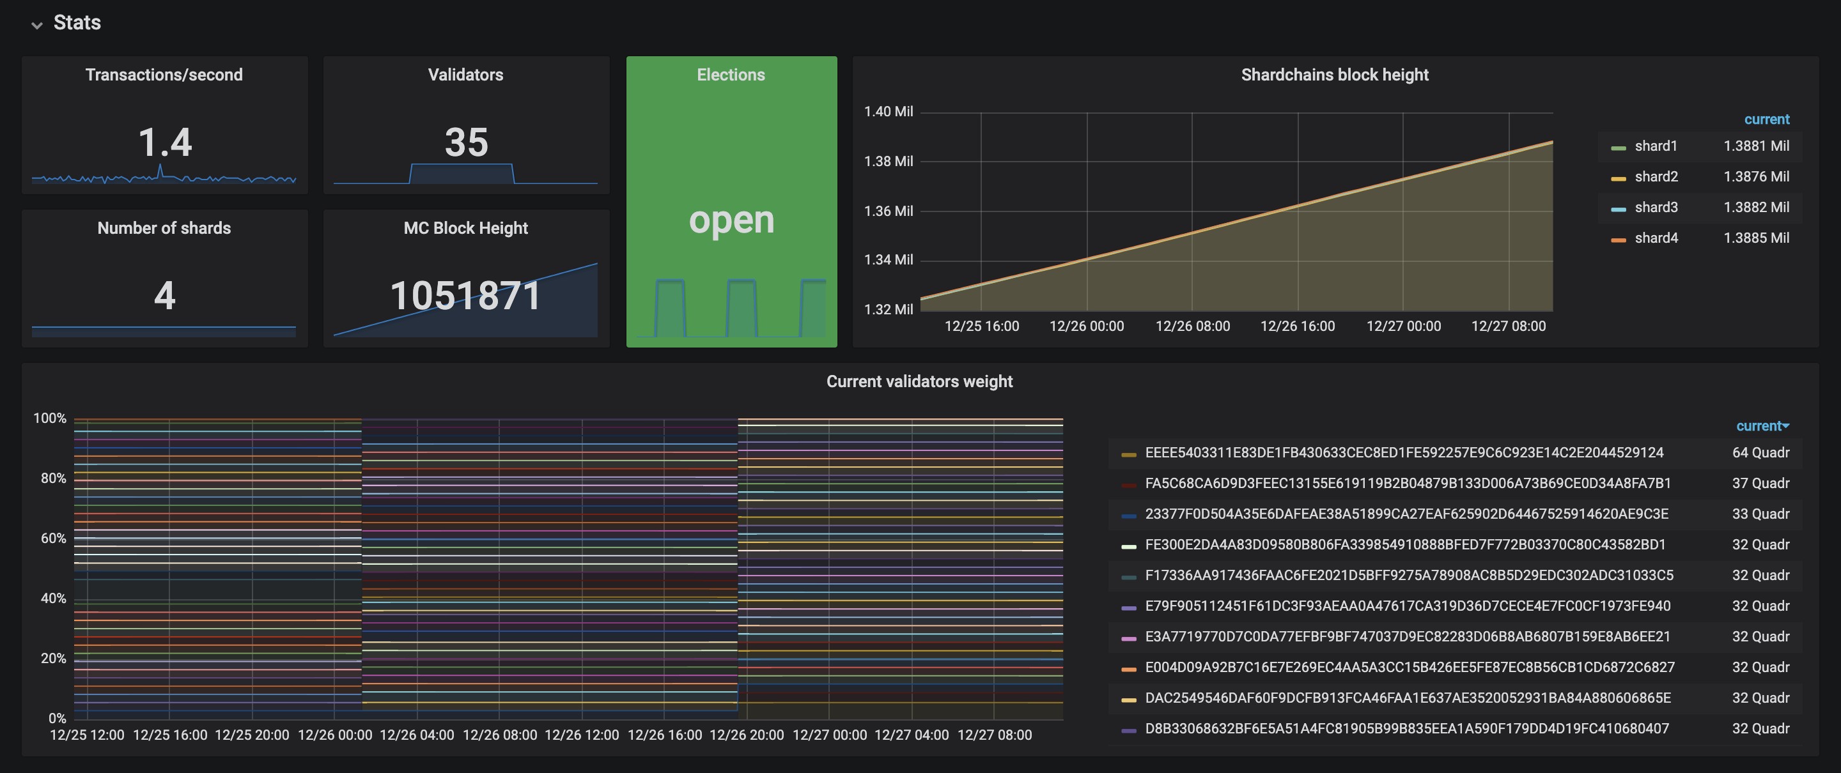This screenshot has height=773, width=1841.
Task: Open Shardchains block height panel title
Action: (x=1334, y=74)
